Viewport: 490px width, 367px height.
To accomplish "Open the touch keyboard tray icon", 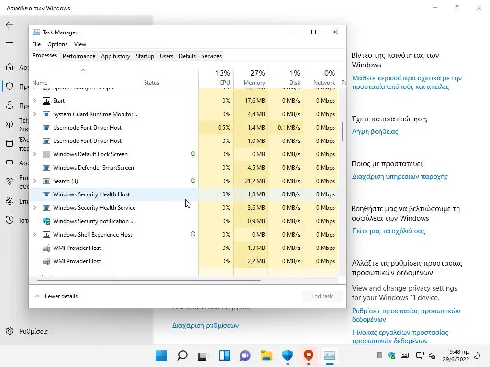I will [405, 356].
